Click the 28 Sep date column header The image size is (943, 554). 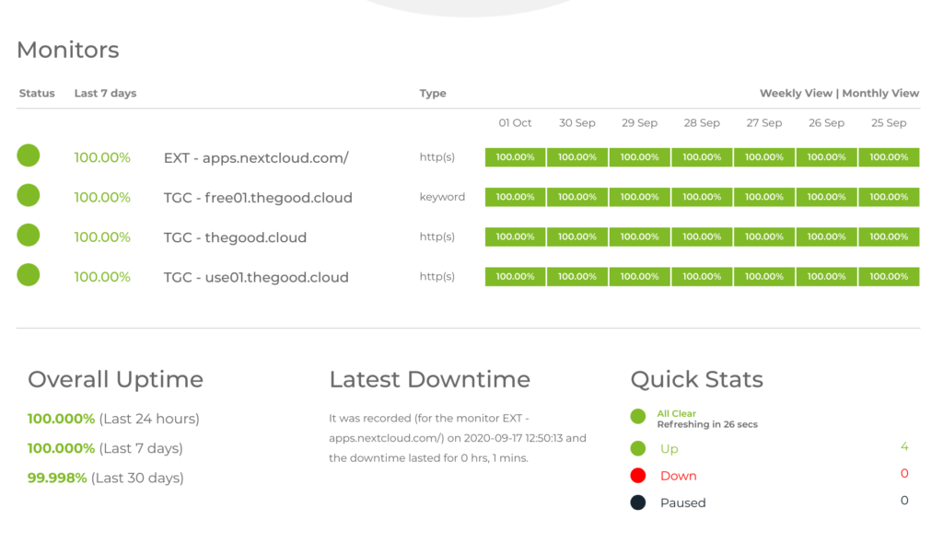click(702, 122)
